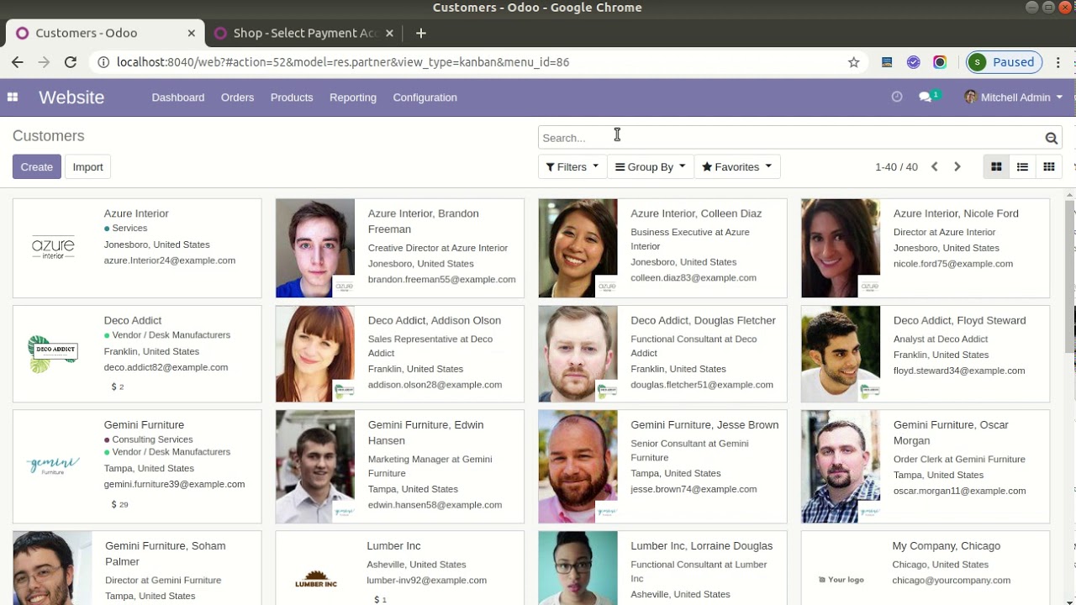Image resolution: width=1076 pixels, height=605 pixels.
Task: Click the Create button
Action: 37,167
